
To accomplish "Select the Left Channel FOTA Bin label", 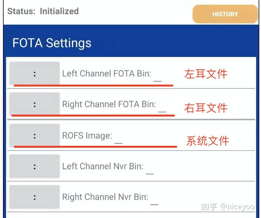I will pos(107,73).
